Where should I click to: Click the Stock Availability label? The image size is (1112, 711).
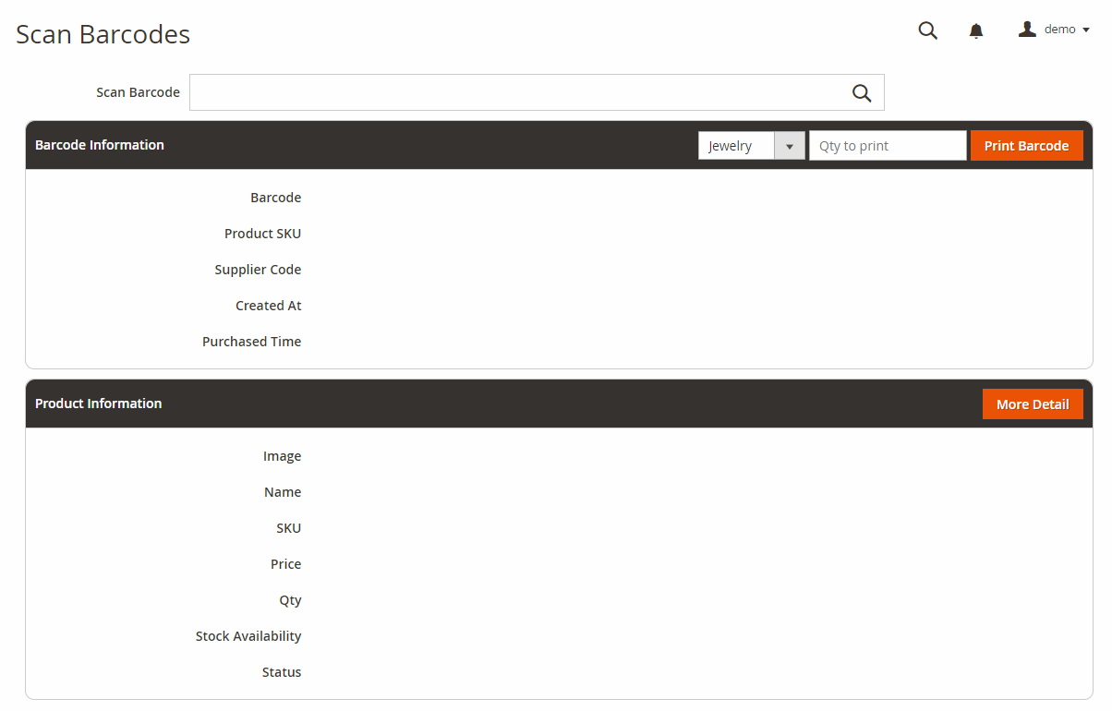point(248,636)
